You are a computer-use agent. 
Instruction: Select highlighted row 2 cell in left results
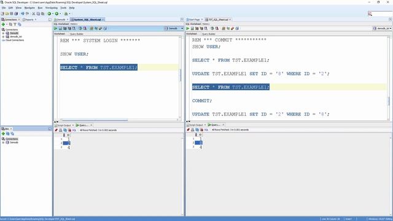click(x=66, y=143)
